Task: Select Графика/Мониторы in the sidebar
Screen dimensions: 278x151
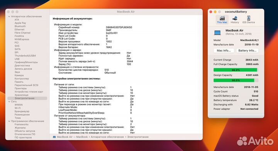Action: (26, 63)
